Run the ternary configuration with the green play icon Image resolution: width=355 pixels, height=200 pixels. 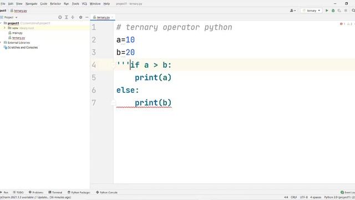click(x=327, y=11)
